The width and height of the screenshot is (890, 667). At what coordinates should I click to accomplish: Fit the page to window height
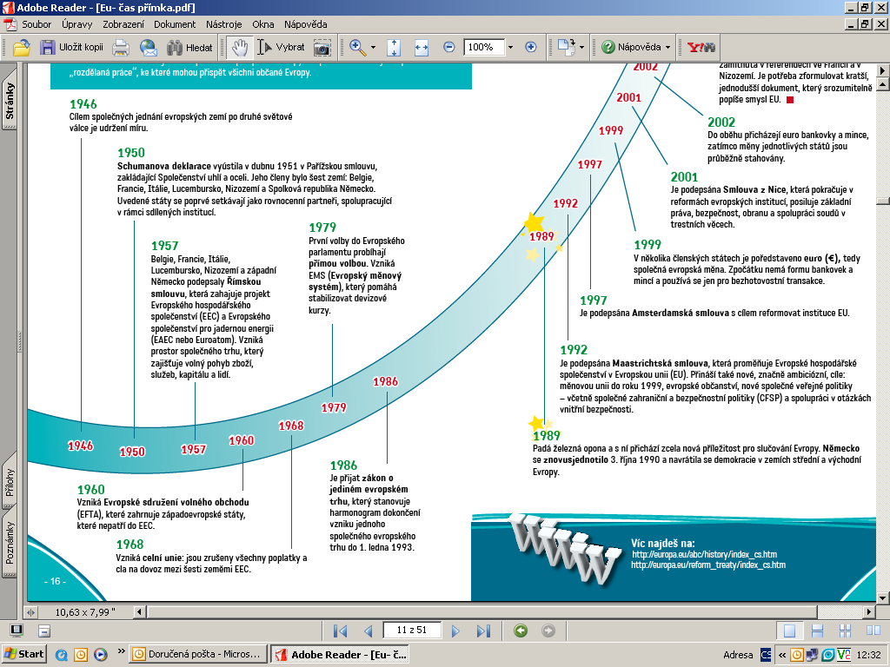point(394,48)
